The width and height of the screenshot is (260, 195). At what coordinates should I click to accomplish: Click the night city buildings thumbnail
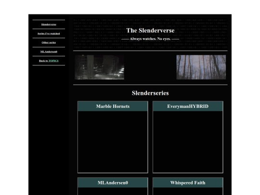tap(99, 67)
